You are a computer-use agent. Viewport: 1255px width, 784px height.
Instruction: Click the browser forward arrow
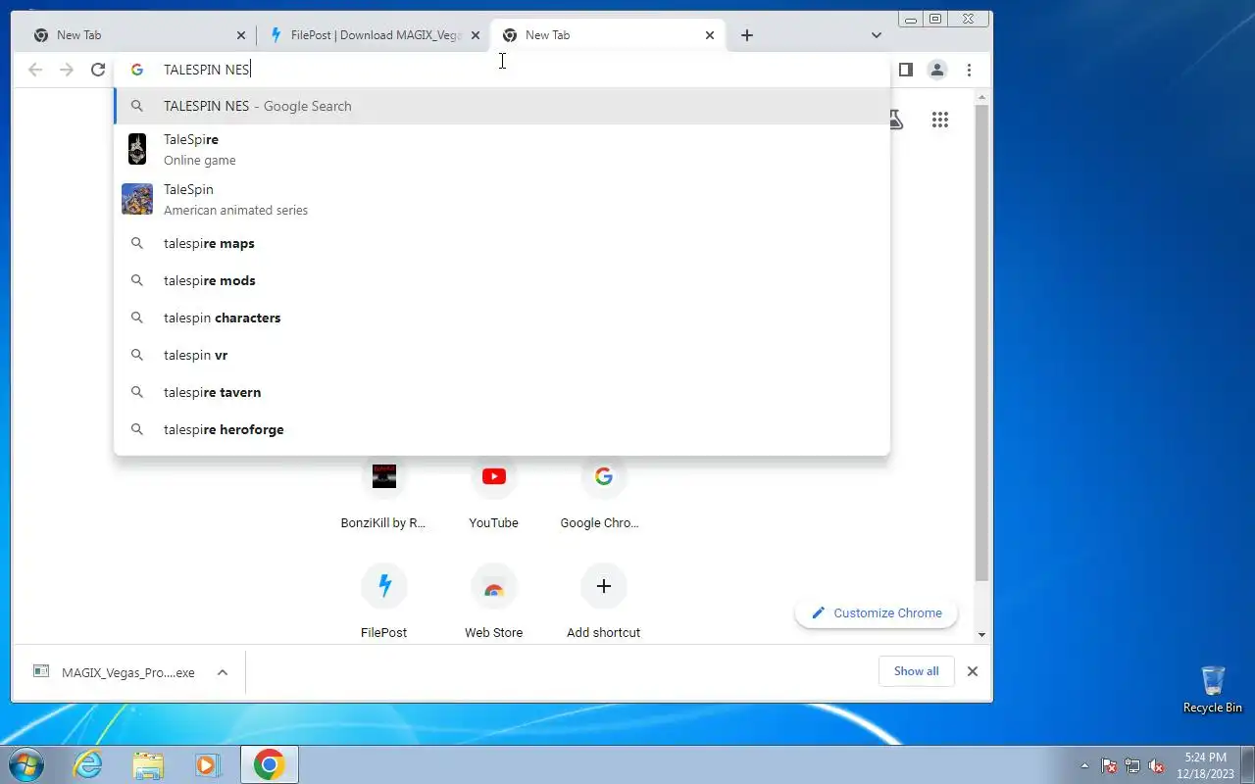point(67,70)
